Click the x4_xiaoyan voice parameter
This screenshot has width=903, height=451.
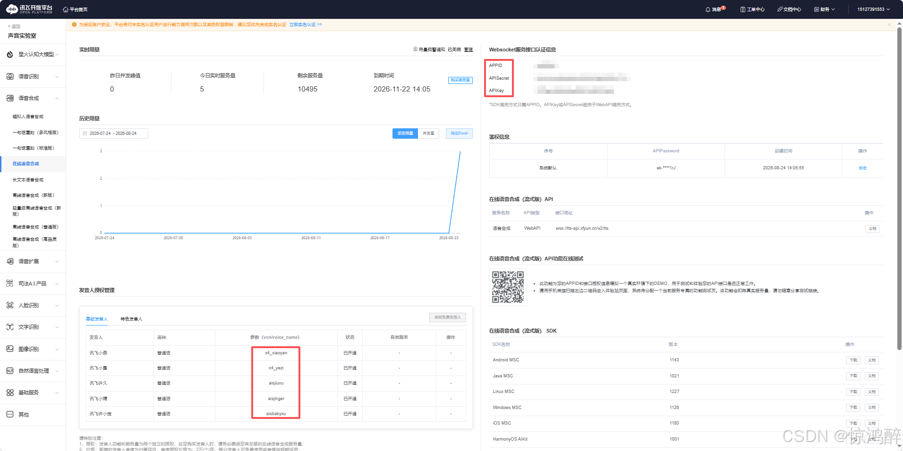coord(276,353)
